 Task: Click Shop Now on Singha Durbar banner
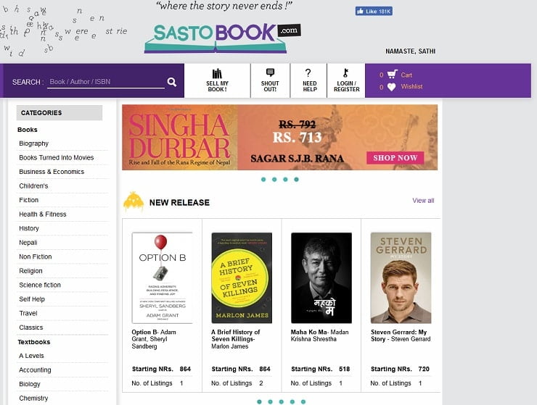tap(395, 158)
